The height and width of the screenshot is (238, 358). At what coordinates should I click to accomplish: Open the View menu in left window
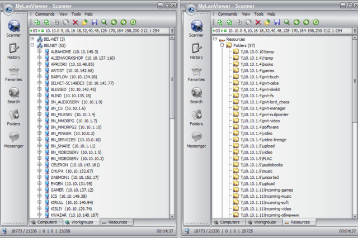[63, 14]
